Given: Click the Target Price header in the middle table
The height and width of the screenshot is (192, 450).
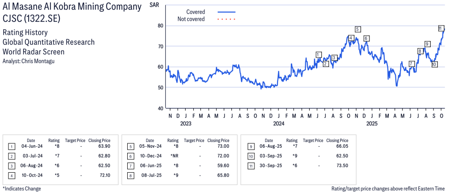Looking at the screenshot, I should 194,140.
